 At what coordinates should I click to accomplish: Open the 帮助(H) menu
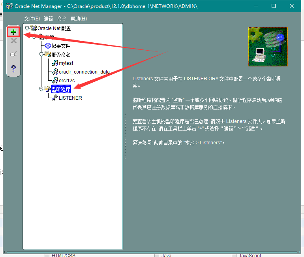pyautogui.click(x=79, y=19)
